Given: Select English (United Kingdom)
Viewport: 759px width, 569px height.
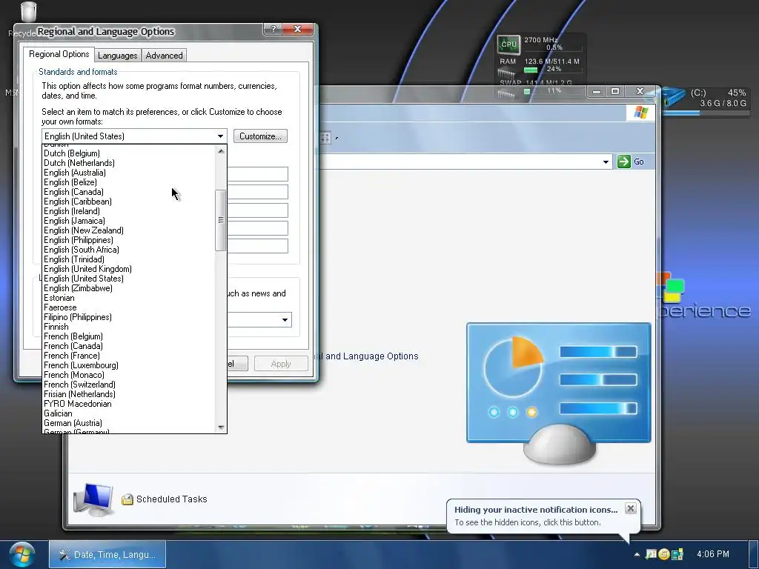Looking at the screenshot, I should click(129, 269).
